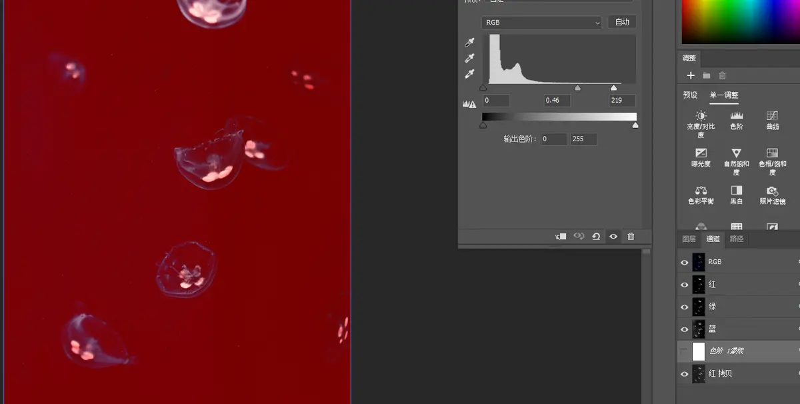Click the input shadow value field 0
The width and height of the screenshot is (800, 404).
(496, 101)
